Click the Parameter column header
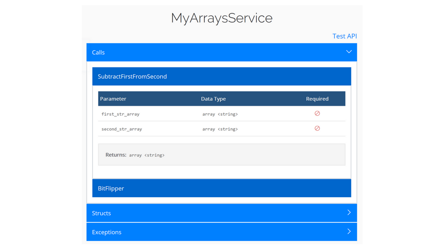 pos(113,99)
